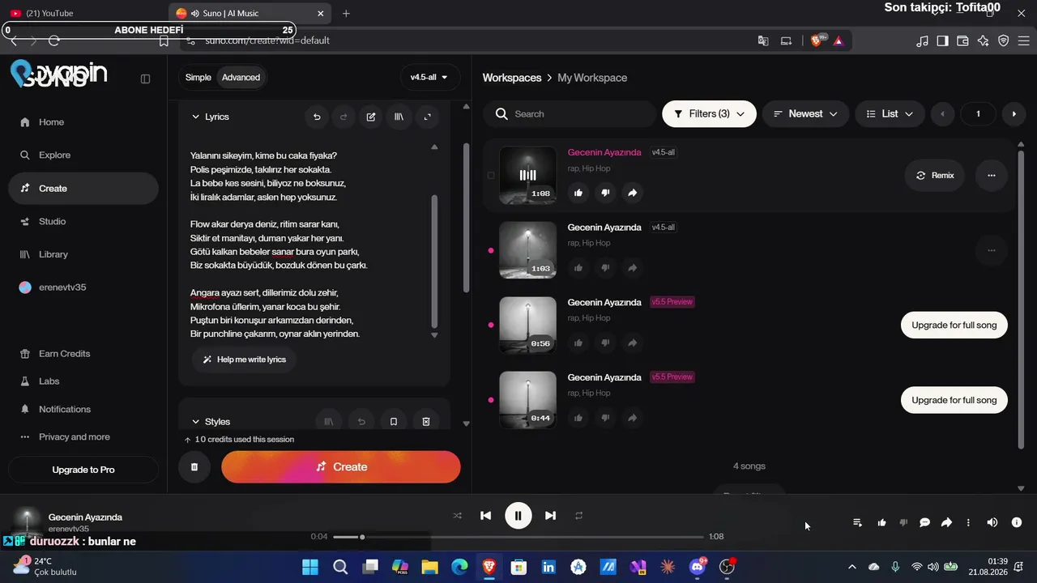The height and width of the screenshot is (583, 1037).
Task: Open the List view dropdown
Action: [x=890, y=114]
